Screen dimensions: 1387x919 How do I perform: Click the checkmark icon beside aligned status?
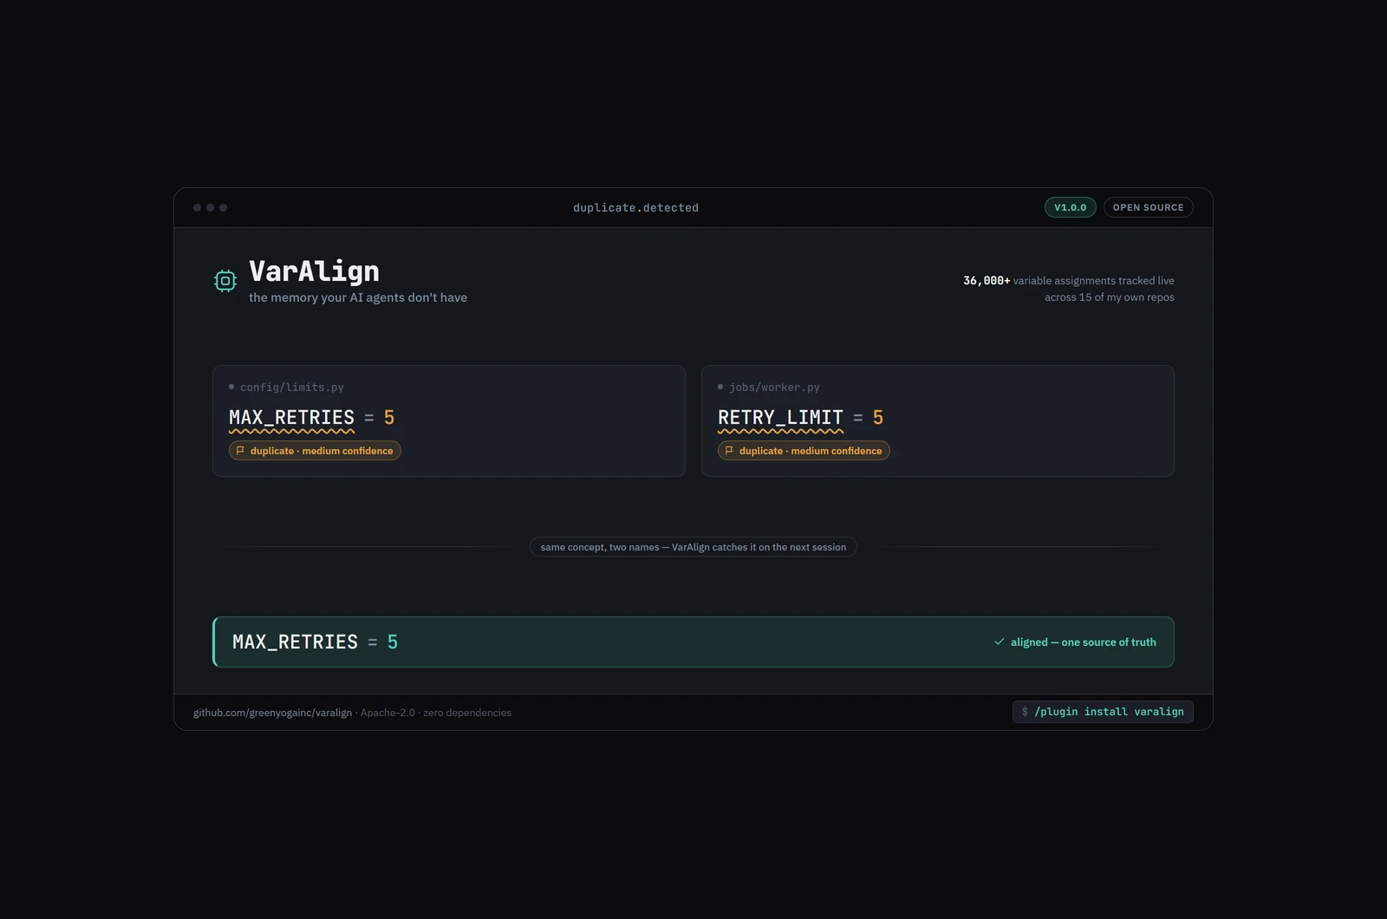click(1000, 642)
